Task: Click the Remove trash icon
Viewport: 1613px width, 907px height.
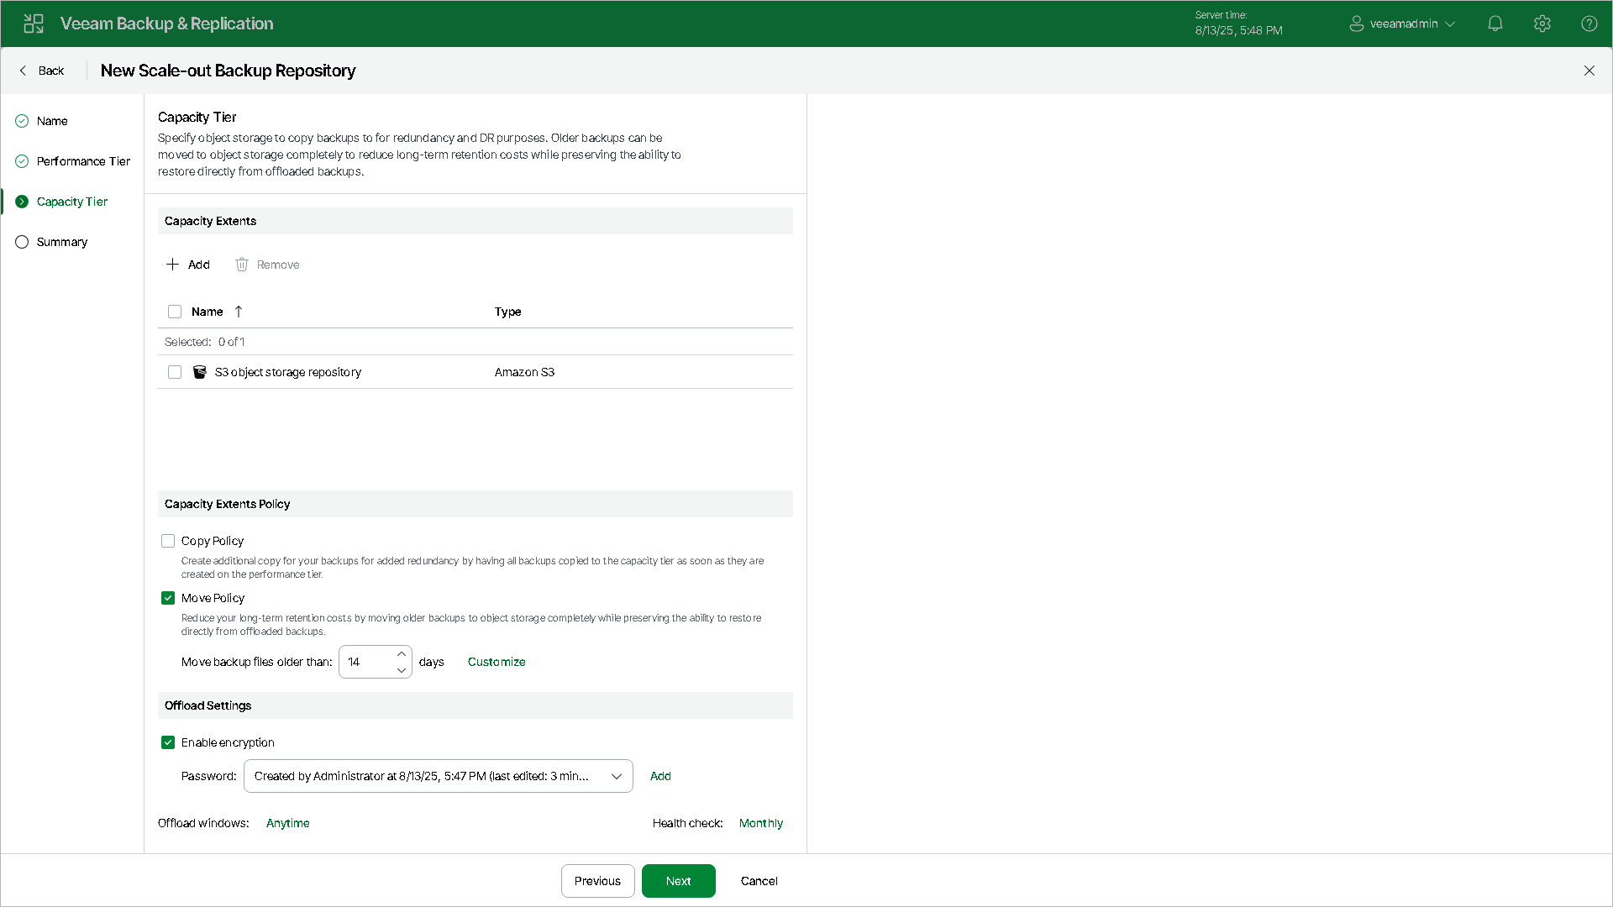Action: [242, 265]
